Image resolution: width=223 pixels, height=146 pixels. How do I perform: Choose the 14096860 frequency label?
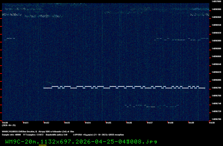click(217, 56)
